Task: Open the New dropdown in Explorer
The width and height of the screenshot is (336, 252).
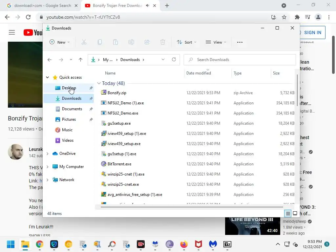Action: [60, 42]
